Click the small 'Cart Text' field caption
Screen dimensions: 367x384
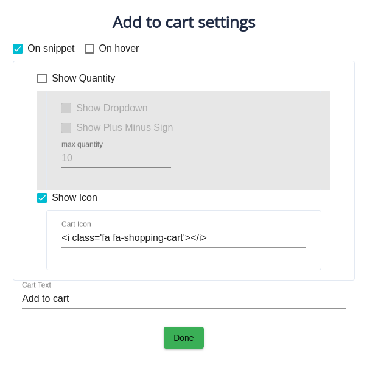coord(37,285)
